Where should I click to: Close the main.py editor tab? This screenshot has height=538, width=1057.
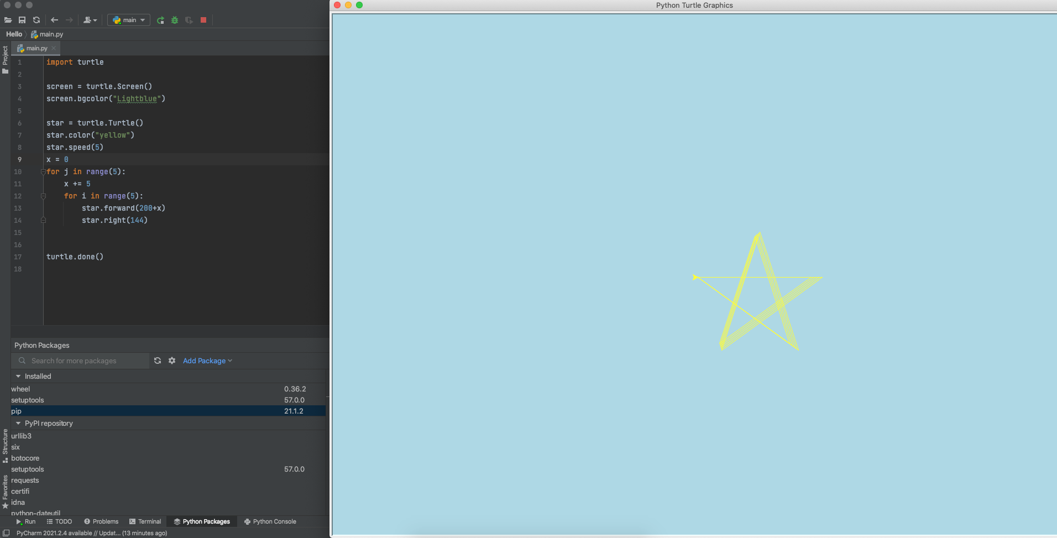(x=54, y=48)
